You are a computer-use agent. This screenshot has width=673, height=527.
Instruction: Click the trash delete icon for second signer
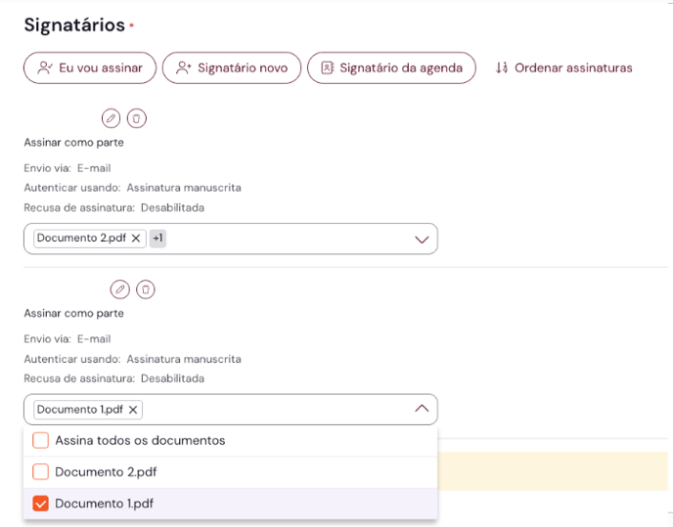point(145,289)
